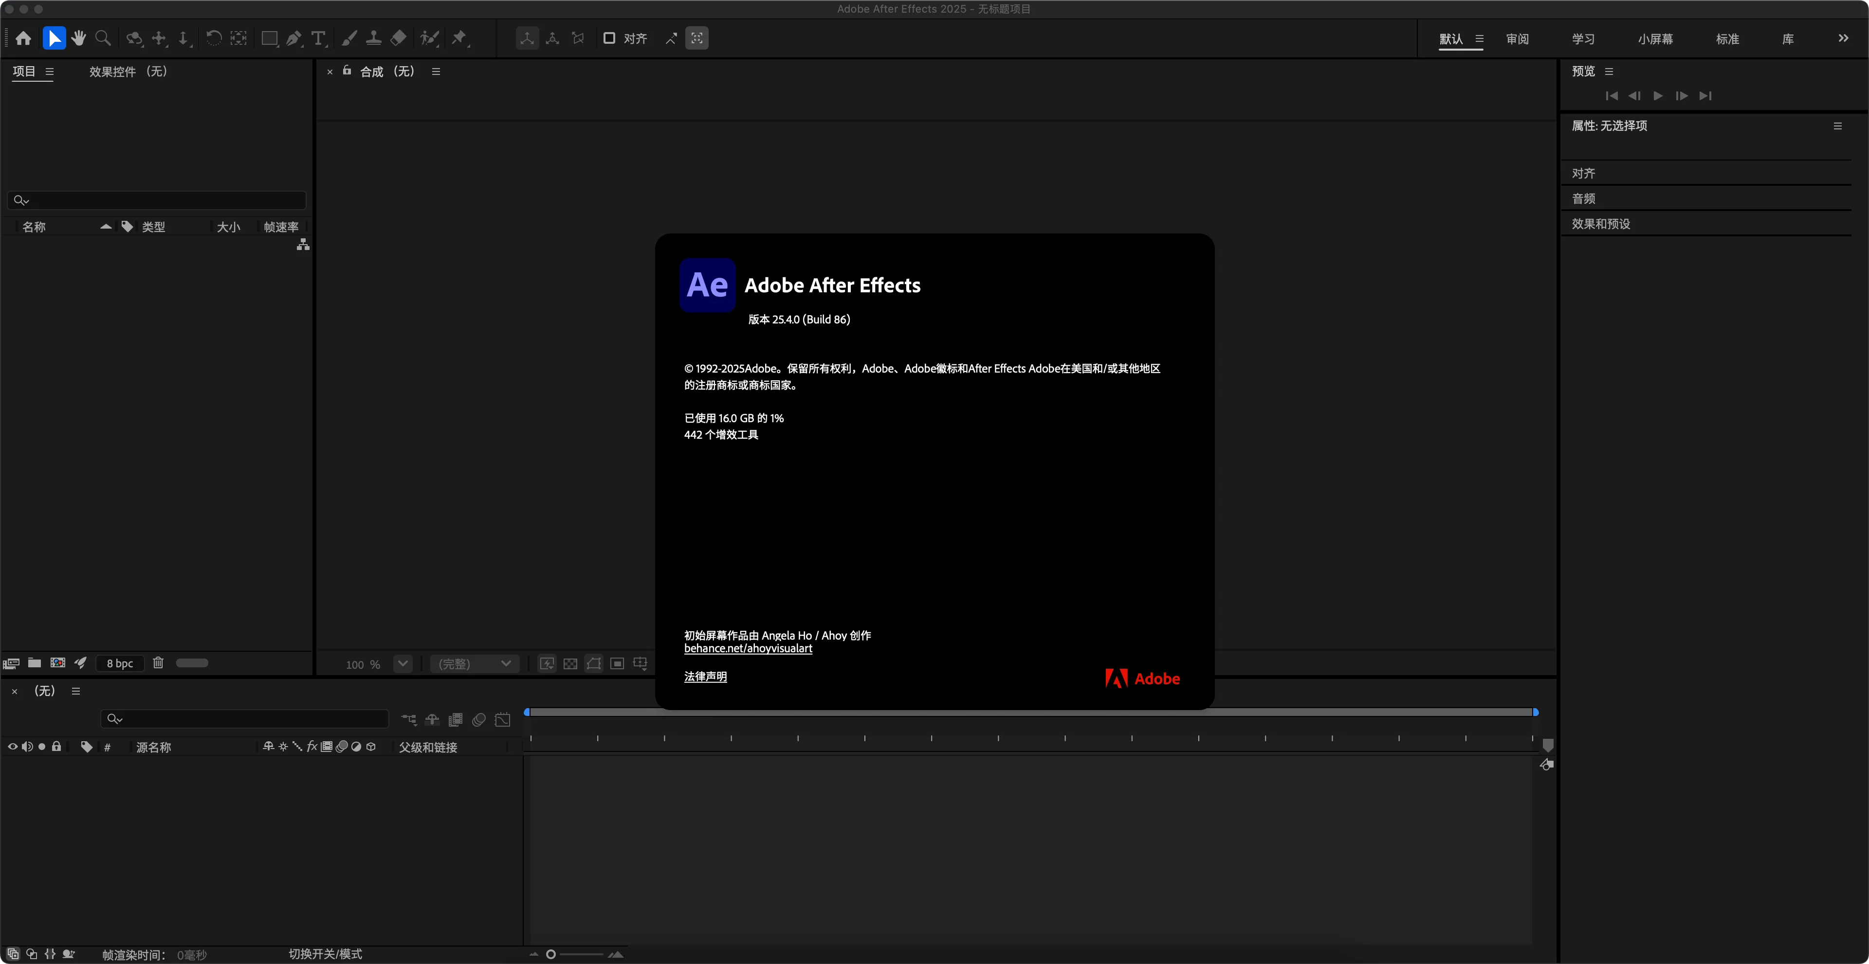Open behance.net/ahoyvisualart link
Screen dimensions: 1869x964
(x=748, y=649)
